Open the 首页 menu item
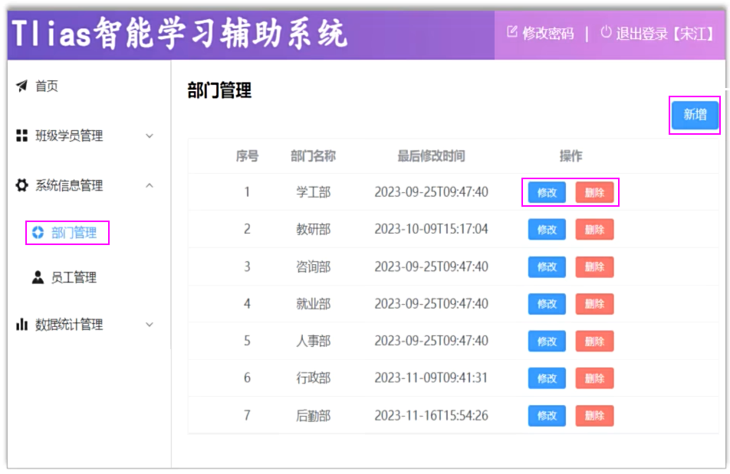Screen dimensions: 730x474 pyautogui.click(x=47, y=87)
